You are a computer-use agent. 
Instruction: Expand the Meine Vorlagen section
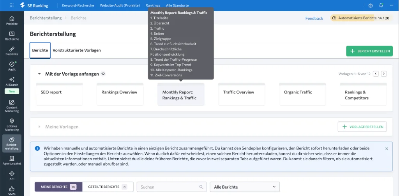tap(39, 127)
